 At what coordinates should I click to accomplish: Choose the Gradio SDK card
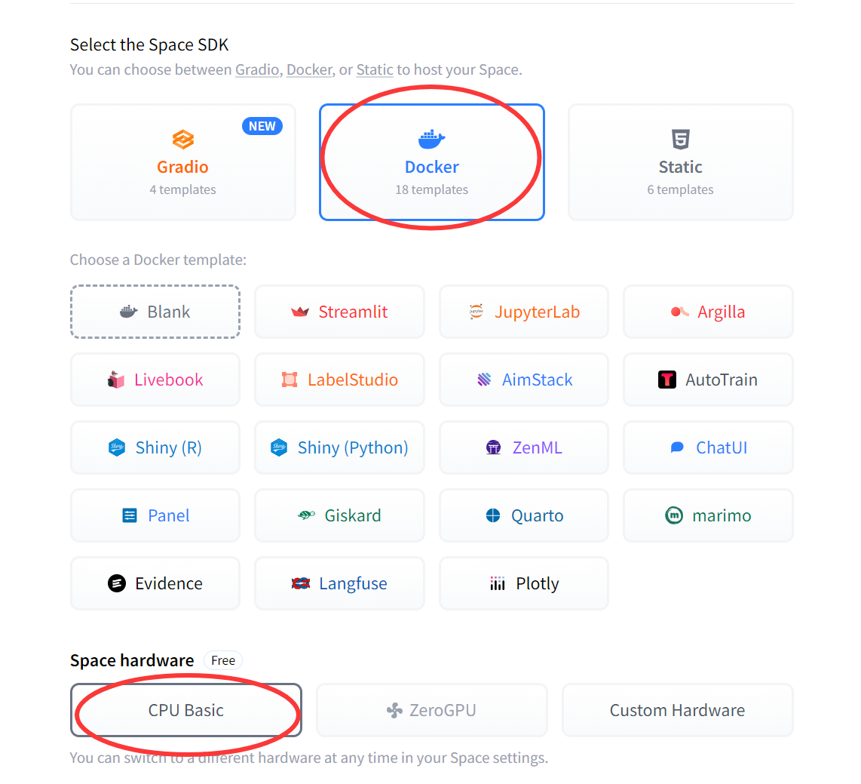[183, 162]
